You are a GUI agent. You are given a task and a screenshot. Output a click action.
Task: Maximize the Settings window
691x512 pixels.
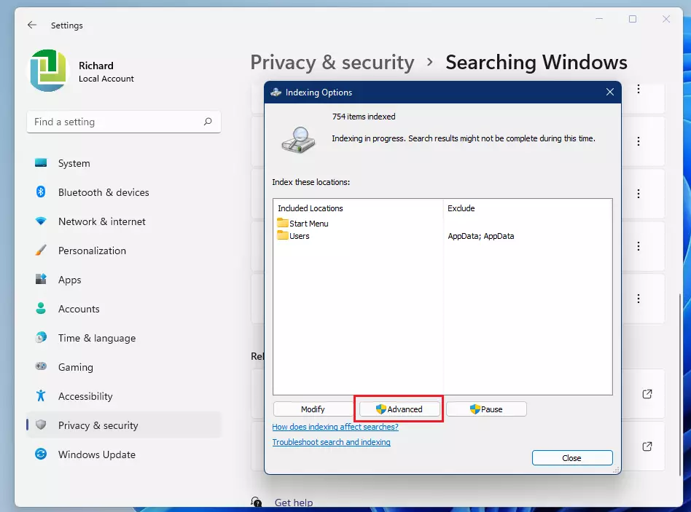coord(633,19)
